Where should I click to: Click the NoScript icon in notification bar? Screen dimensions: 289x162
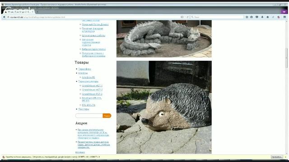coord(4,157)
